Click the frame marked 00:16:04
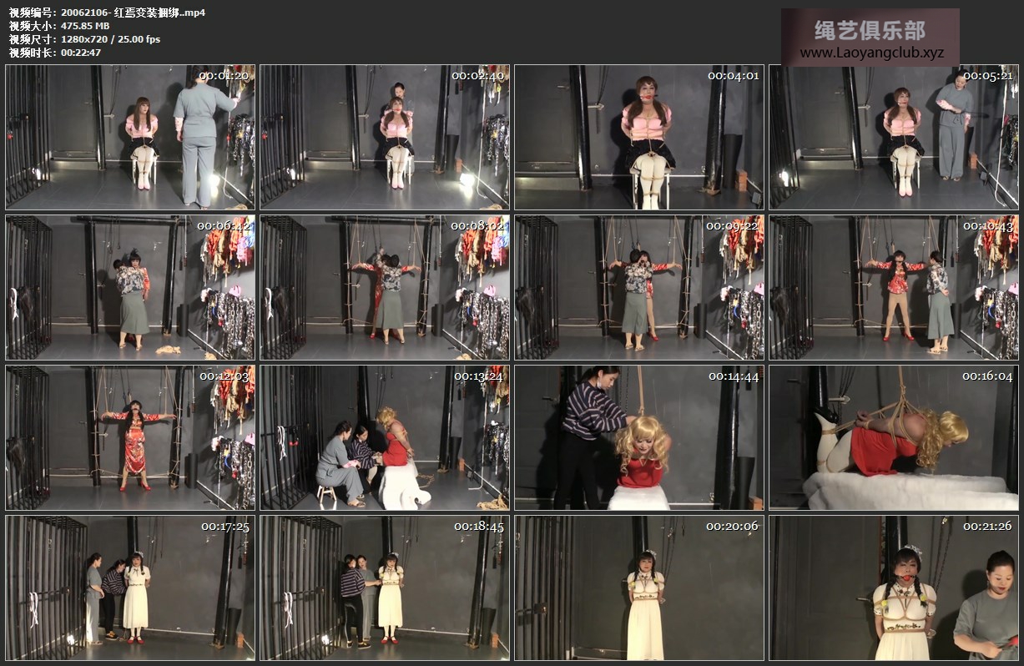The height and width of the screenshot is (666, 1024). pos(894,437)
